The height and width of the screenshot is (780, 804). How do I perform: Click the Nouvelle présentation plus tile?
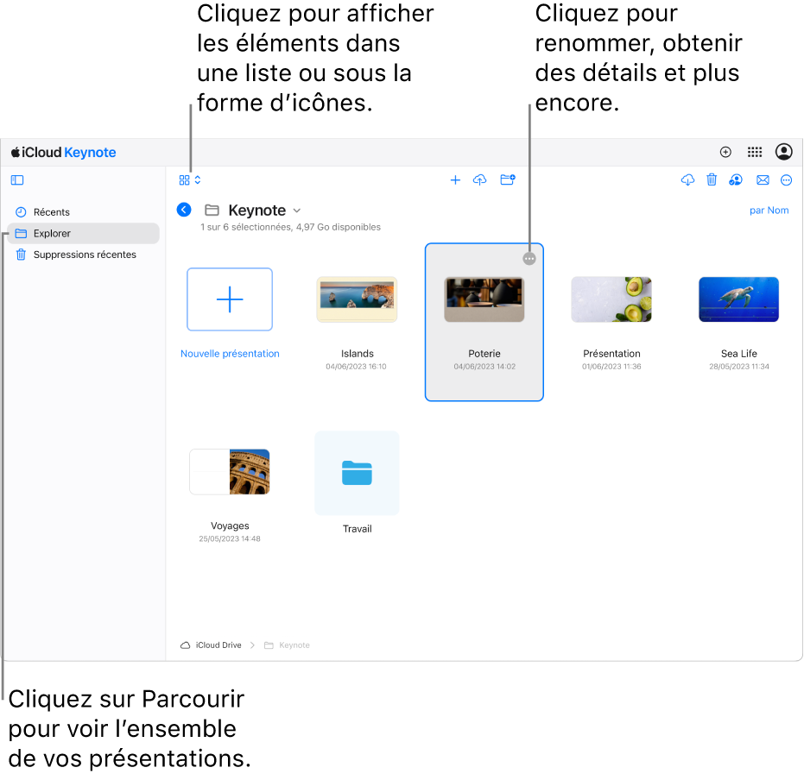[230, 299]
